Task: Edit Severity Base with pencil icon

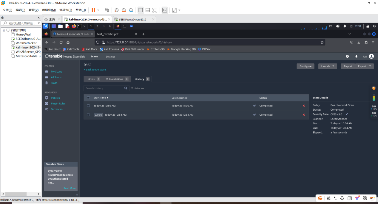Action: pos(347,114)
